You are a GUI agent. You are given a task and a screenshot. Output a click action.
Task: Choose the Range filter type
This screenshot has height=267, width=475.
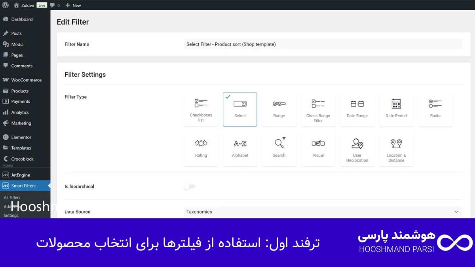pyautogui.click(x=279, y=109)
